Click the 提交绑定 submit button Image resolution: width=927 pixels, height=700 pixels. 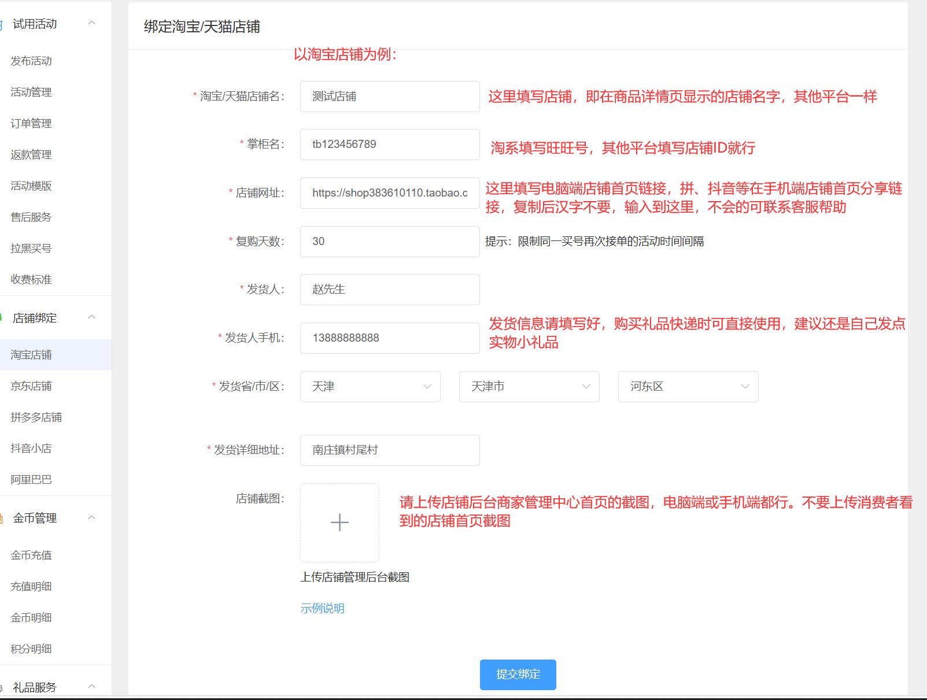point(518,675)
